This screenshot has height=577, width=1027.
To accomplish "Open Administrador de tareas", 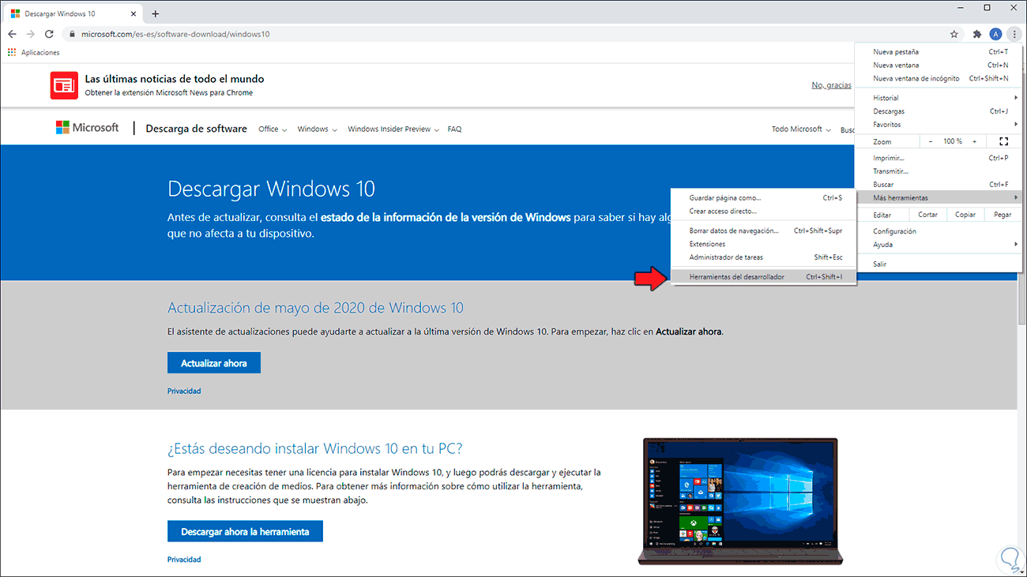I will [762, 257].
